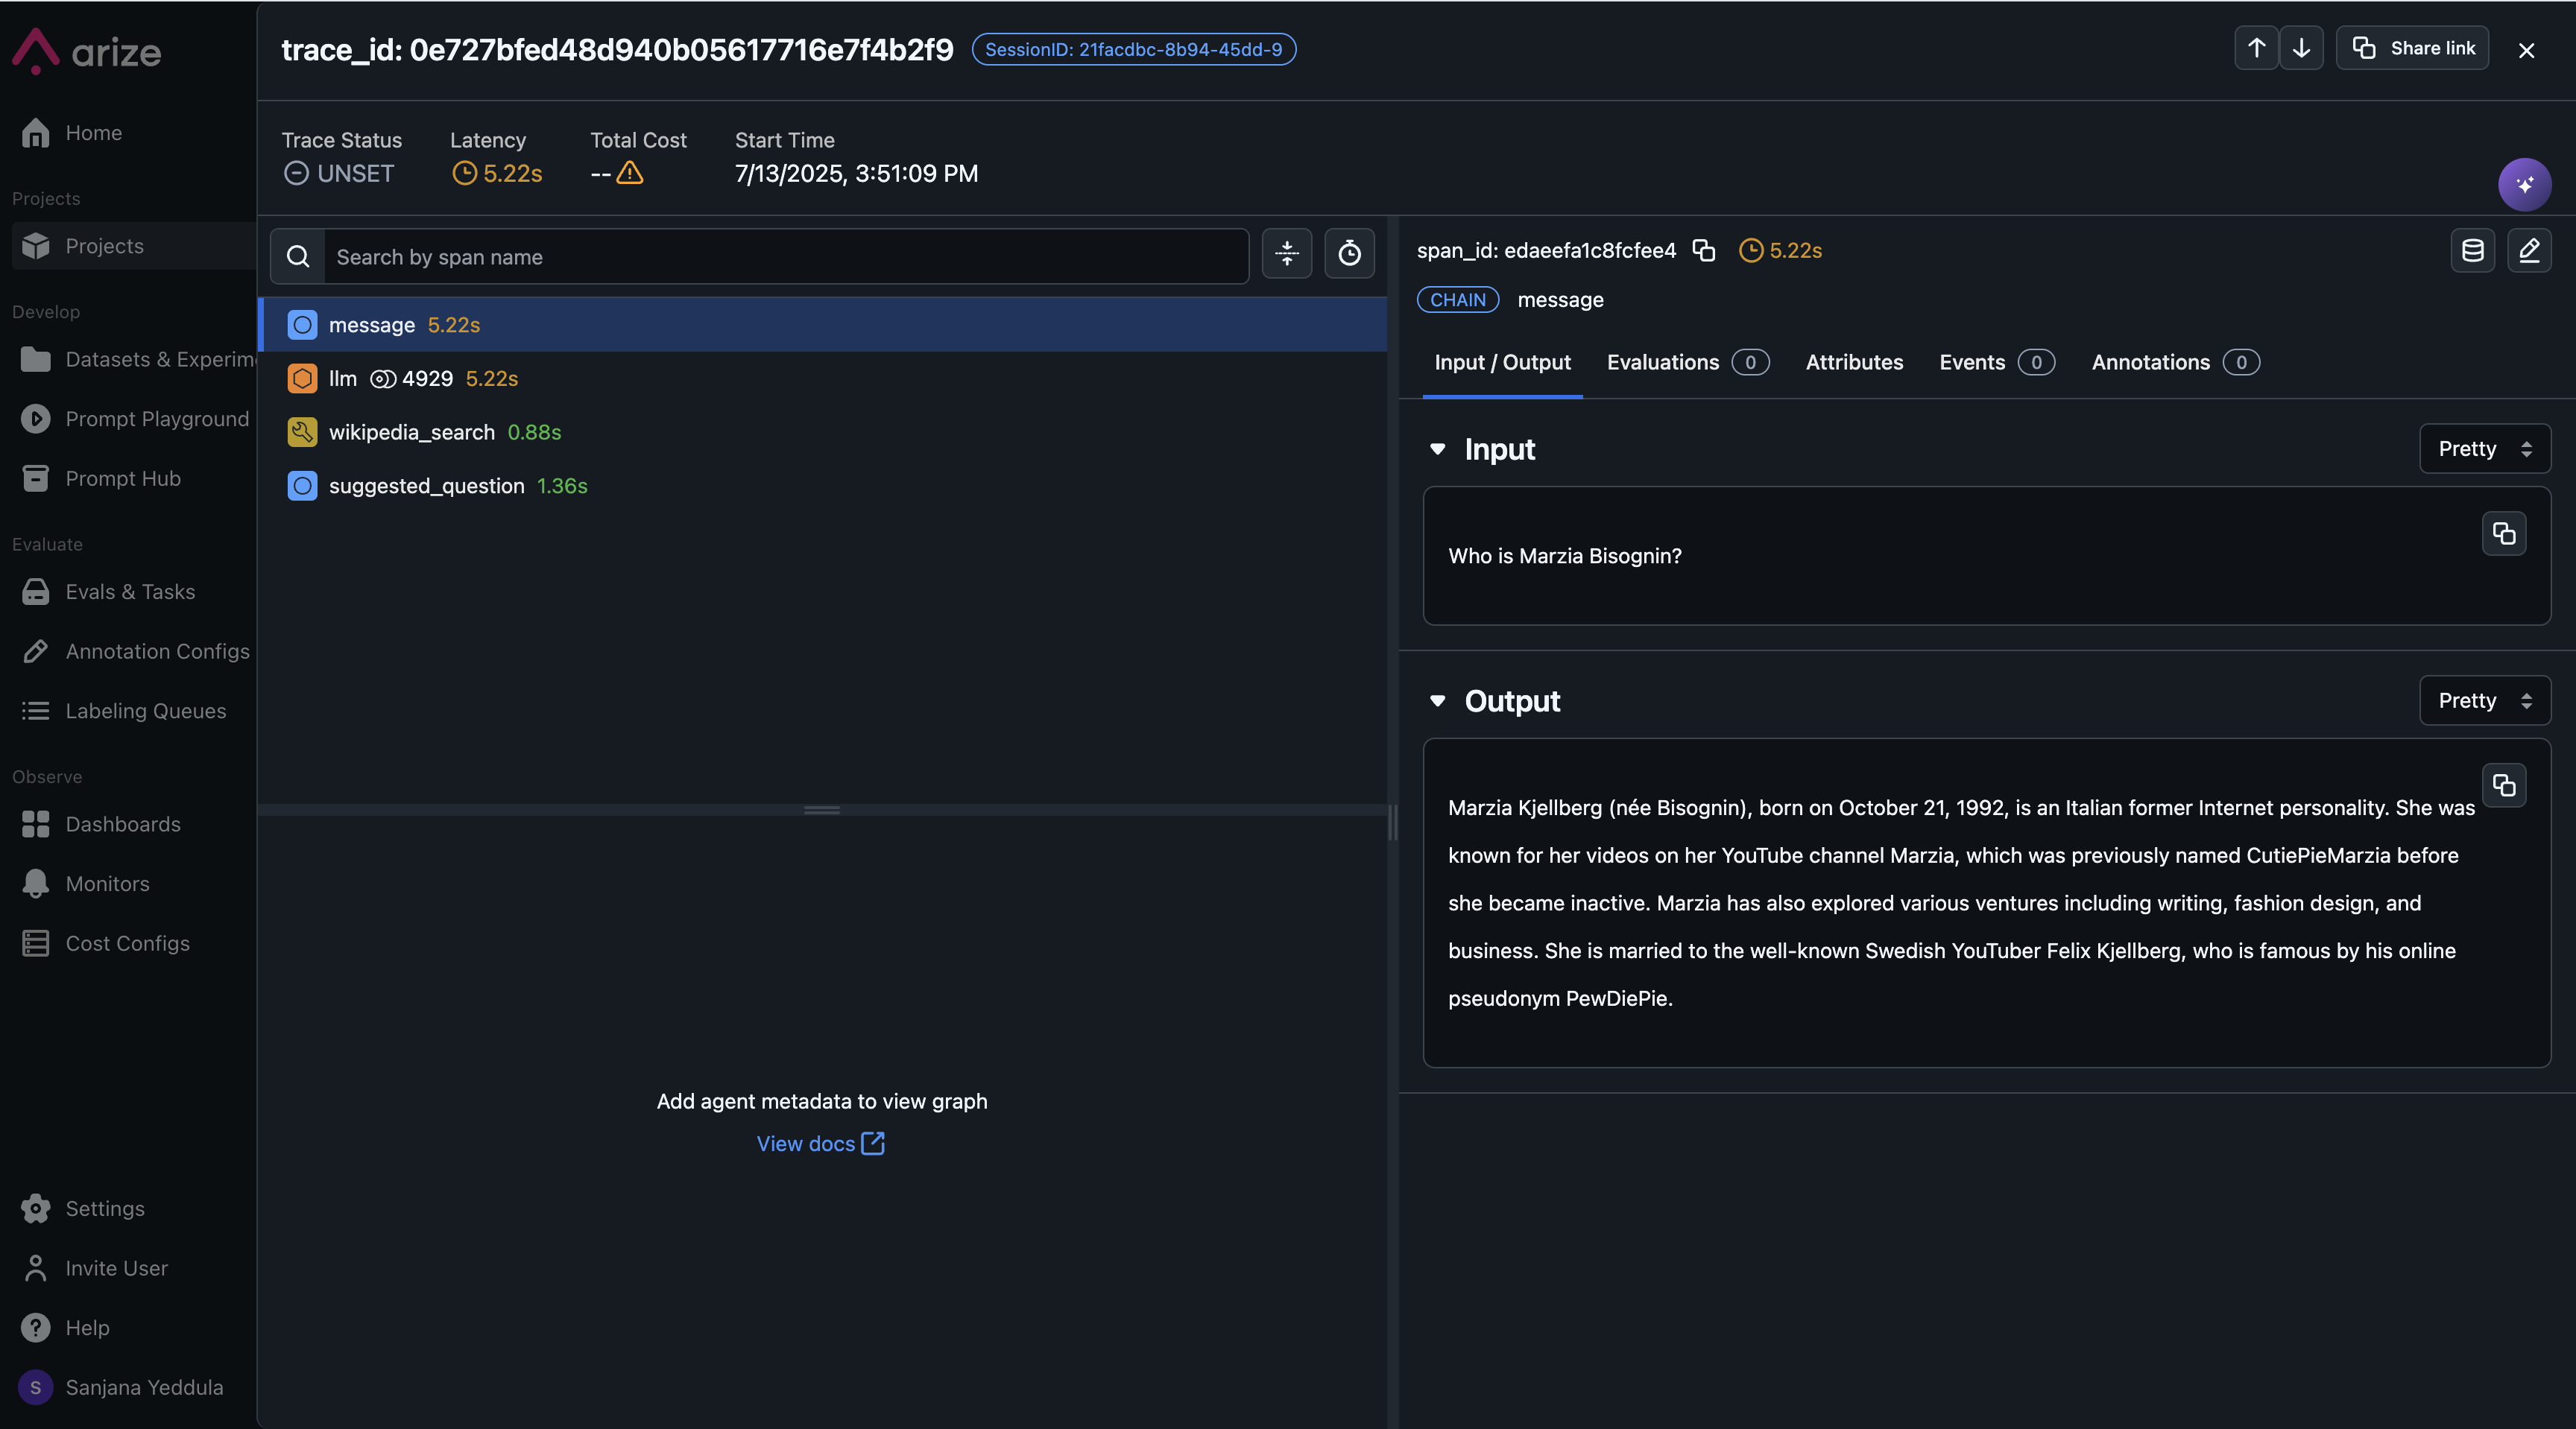Click the horizontal panel resize handle
2576x1429 pixels.
821,811
